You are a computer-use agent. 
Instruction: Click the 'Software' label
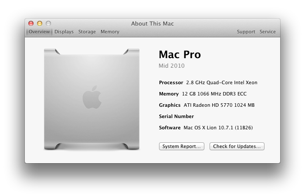pos(169,128)
